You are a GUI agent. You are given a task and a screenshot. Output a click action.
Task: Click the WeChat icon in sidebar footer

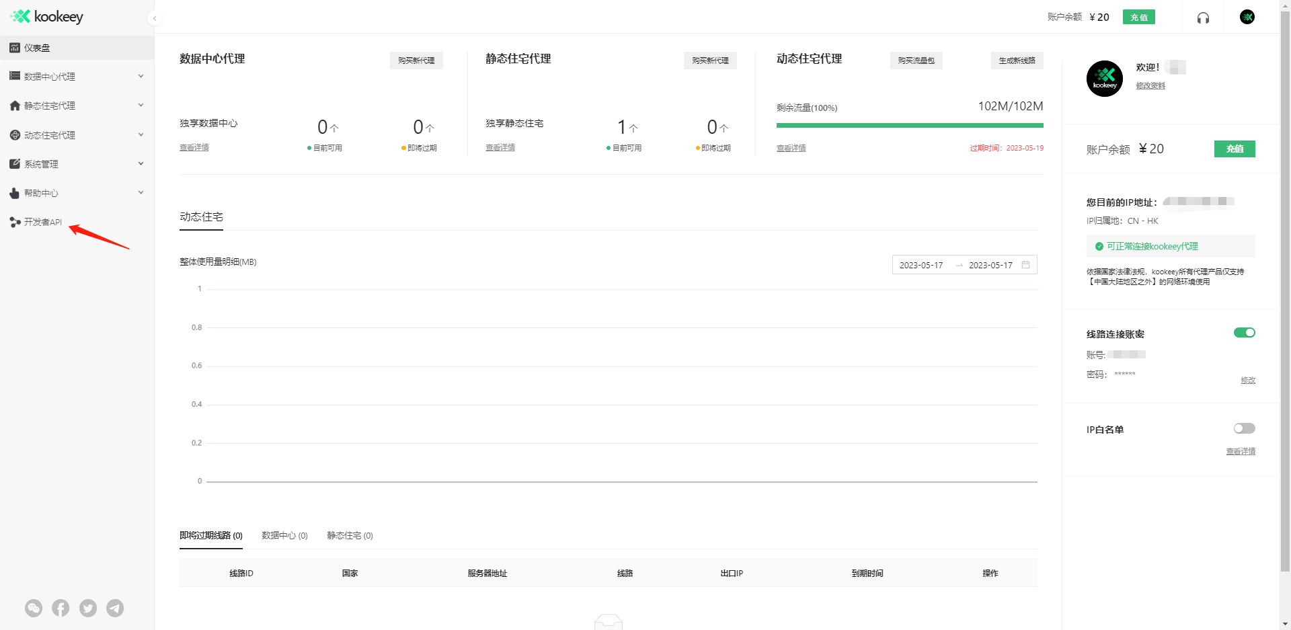pos(34,608)
